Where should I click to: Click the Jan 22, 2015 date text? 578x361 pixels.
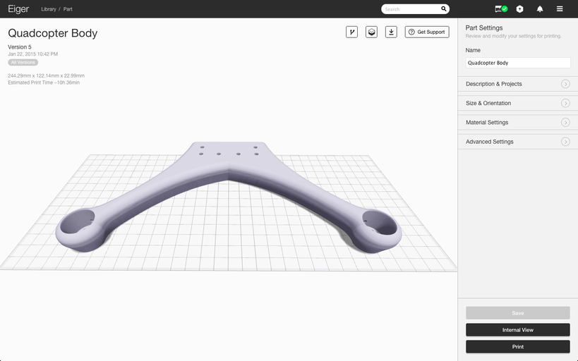(32, 54)
